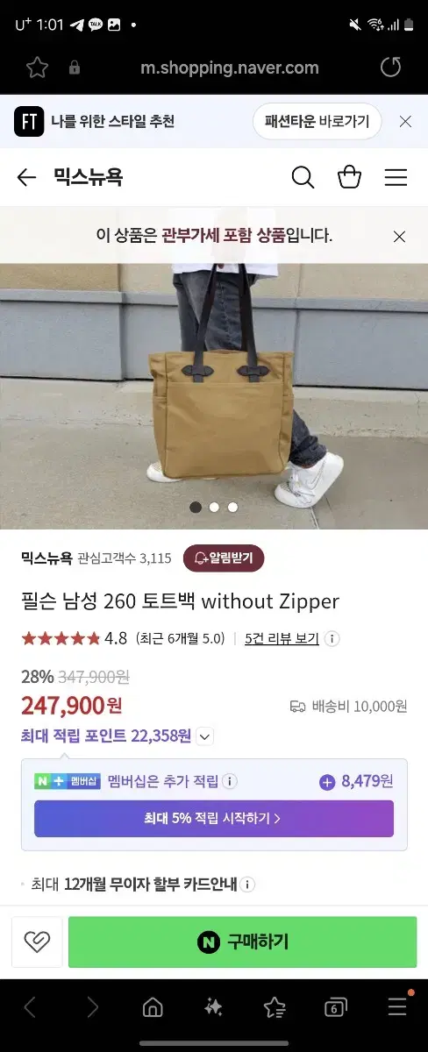Open search with the magnifier icon

(303, 177)
